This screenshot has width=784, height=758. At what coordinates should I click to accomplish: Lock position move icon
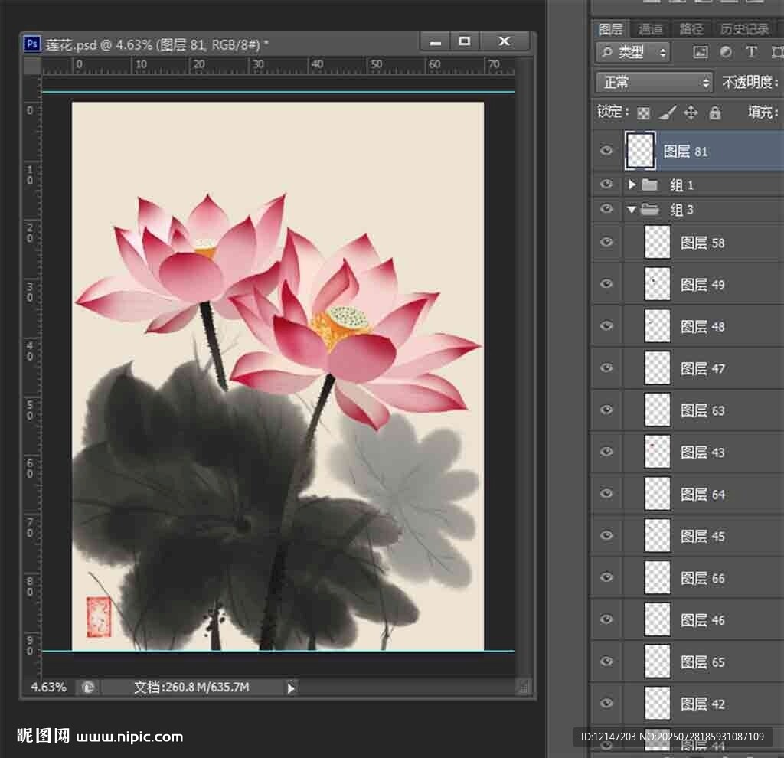click(691, 113)
